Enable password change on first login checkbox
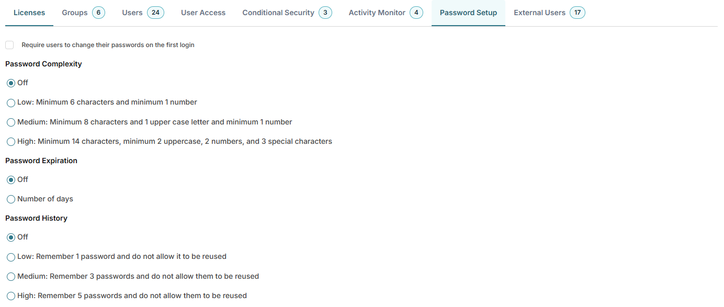 9,45
